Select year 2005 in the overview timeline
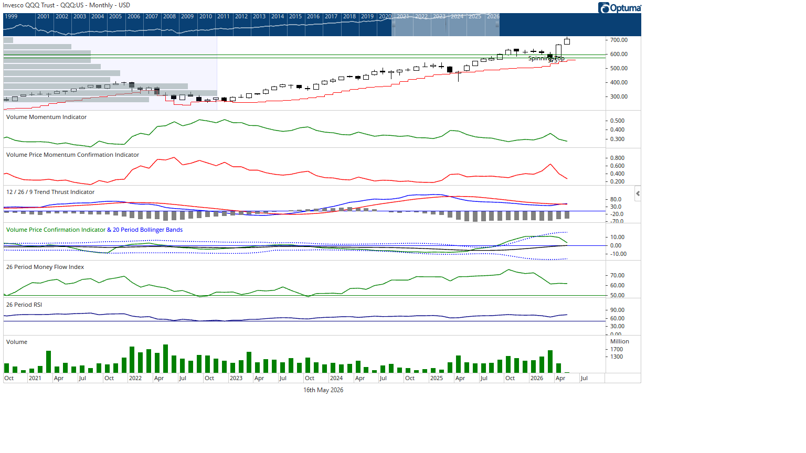 (115, 16)
